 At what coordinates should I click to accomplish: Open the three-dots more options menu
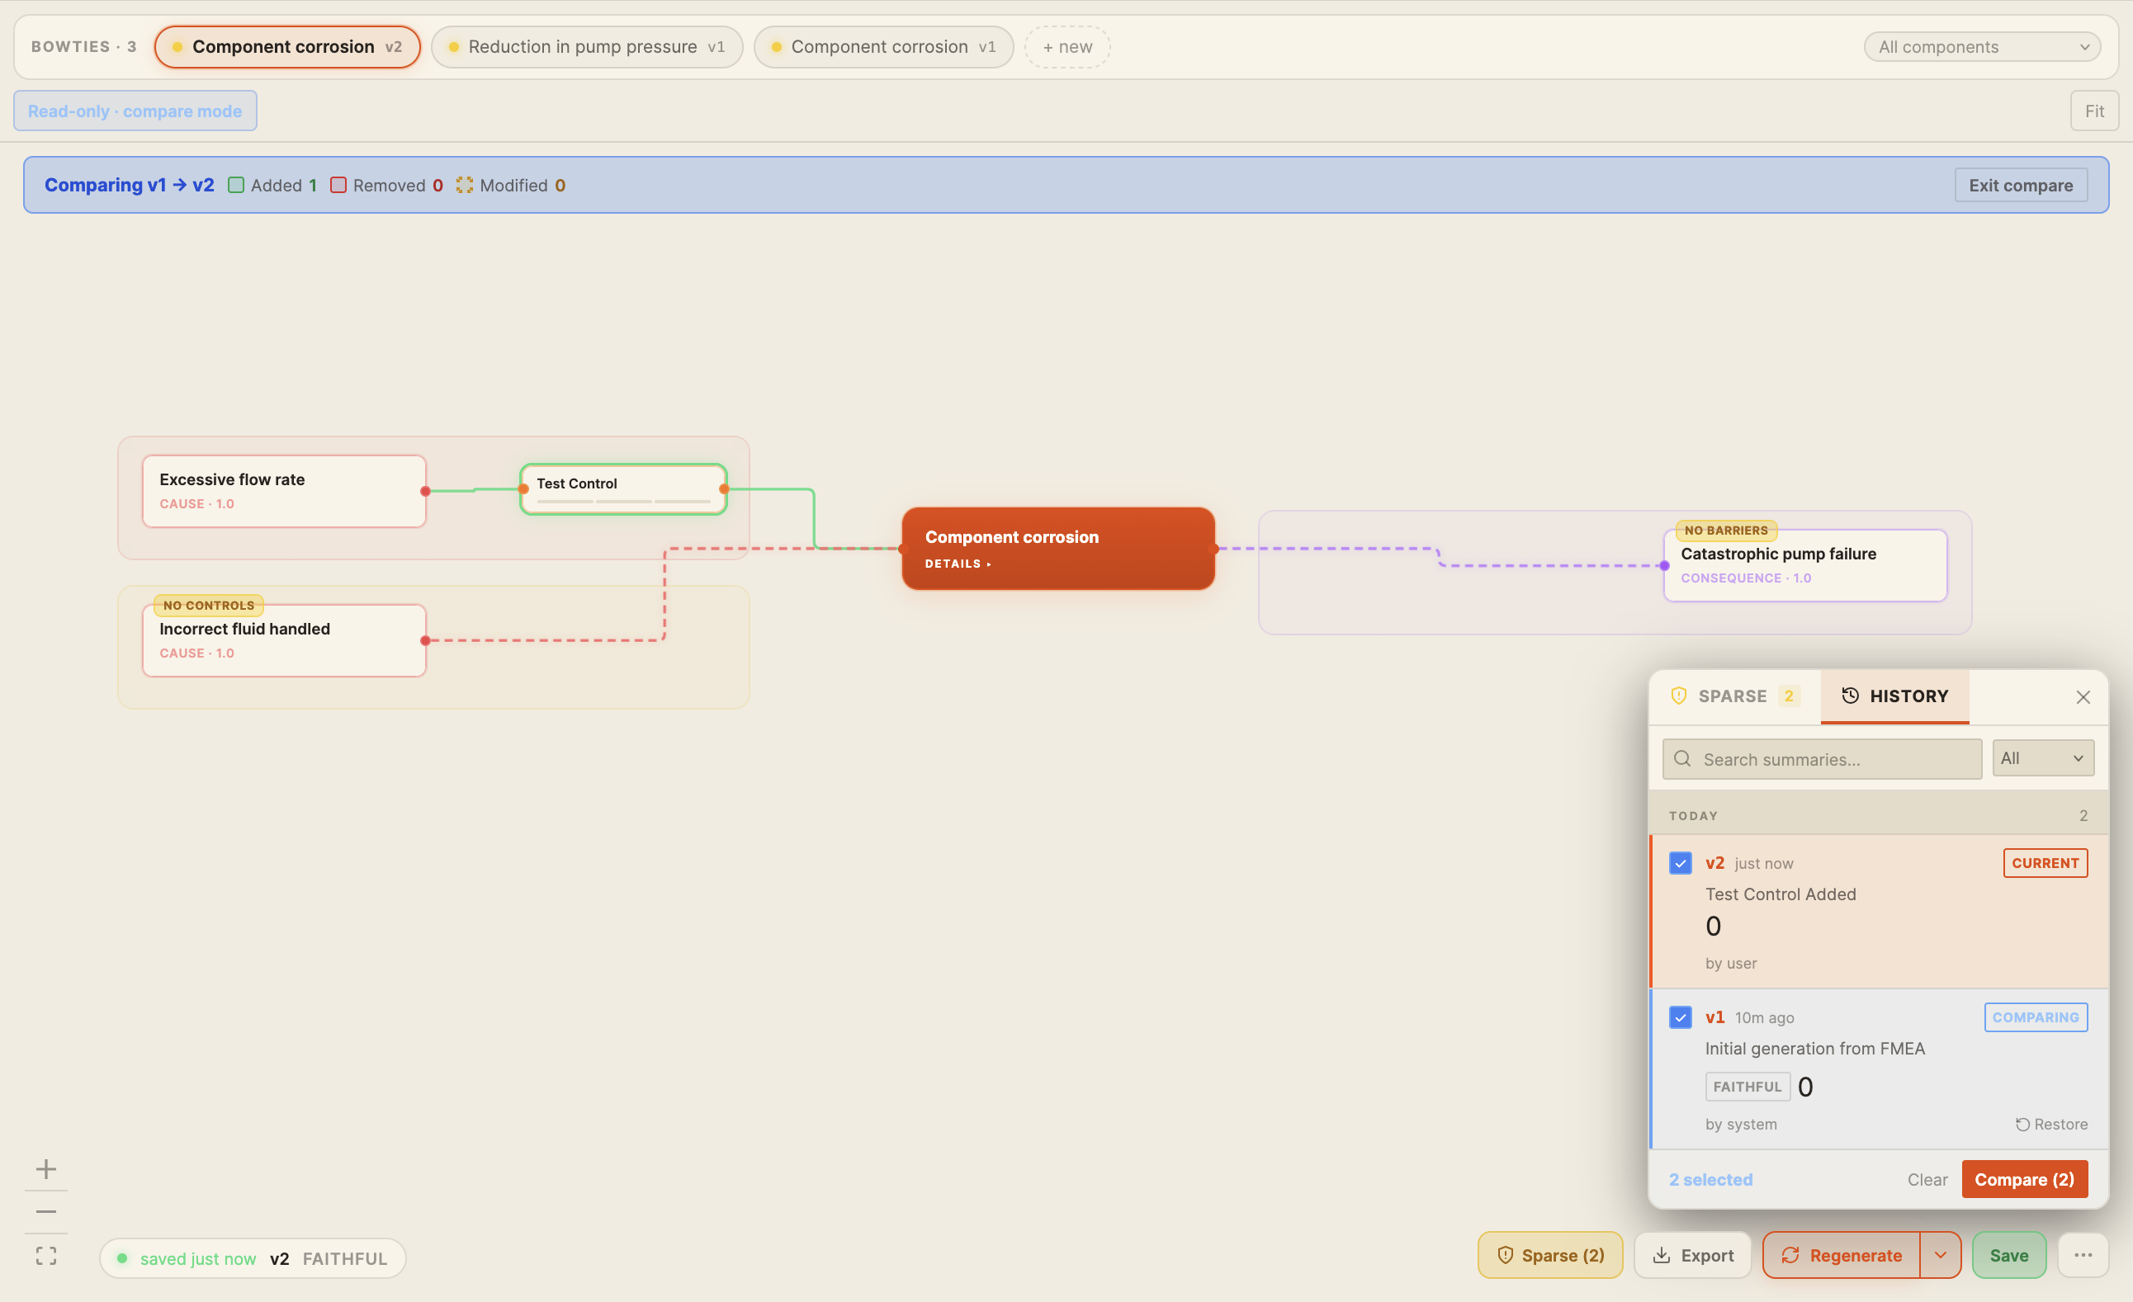[2083, 1255]
